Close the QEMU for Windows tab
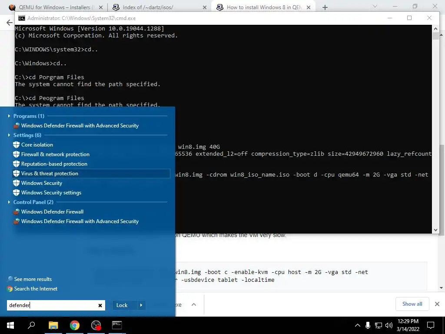Screen dimensions: 445x334 101,8
